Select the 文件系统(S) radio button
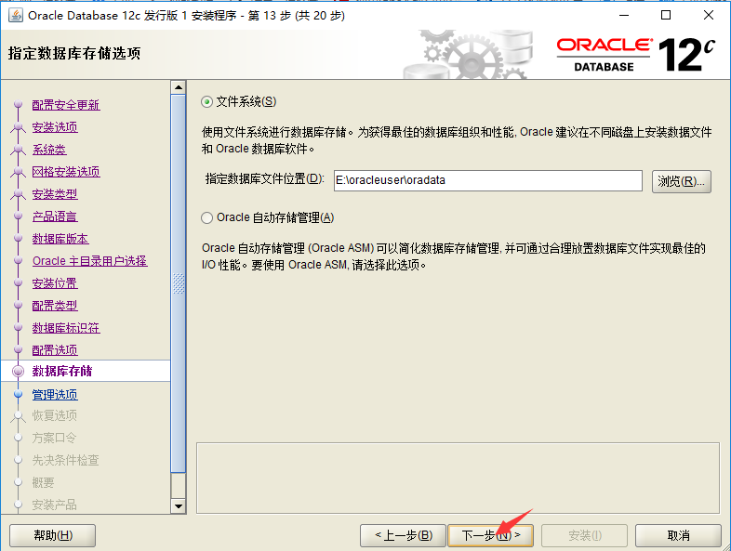 (207, 101)
